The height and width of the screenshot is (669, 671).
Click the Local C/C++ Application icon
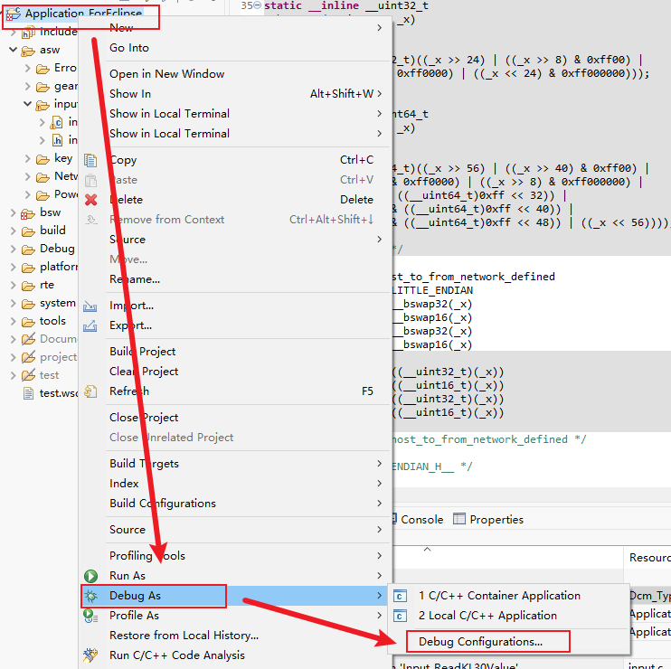[x=400, y=616]
